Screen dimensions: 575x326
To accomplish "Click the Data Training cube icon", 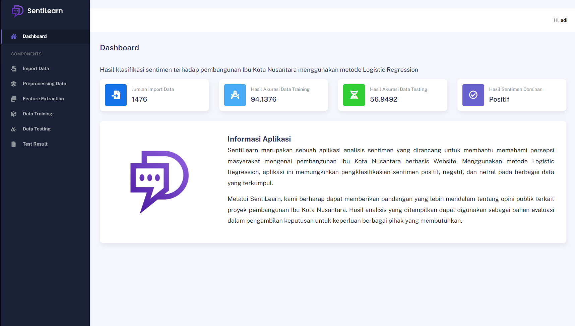I will 13,114.
